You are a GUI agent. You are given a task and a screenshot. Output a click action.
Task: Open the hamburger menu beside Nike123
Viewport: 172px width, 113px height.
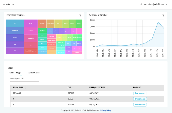coord(4,4)
